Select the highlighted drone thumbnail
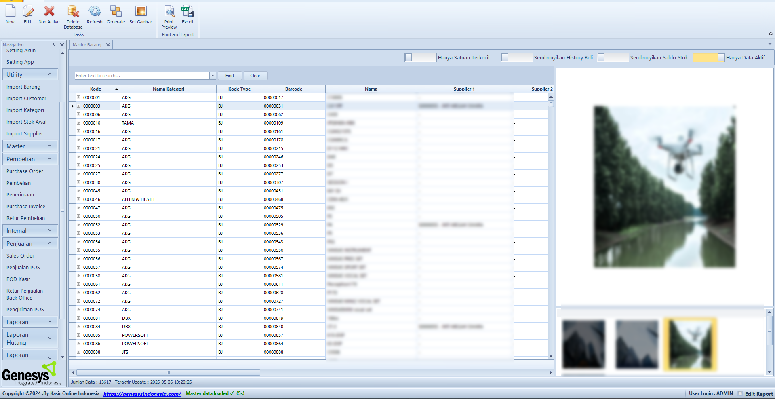 (690, 344)
